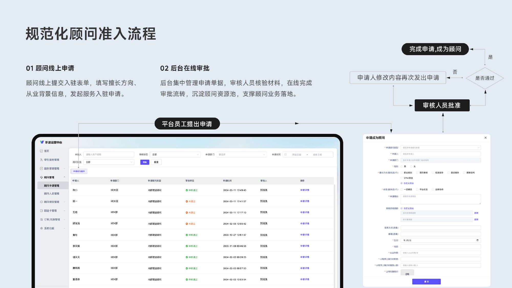Image resolution: width=512 pixels, height=288 pixels.
Task: Click the 顾问绩效管理 sidebar icon
Action: point(41,202)
